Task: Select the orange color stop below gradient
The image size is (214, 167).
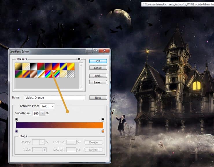Action: [103, 131]
